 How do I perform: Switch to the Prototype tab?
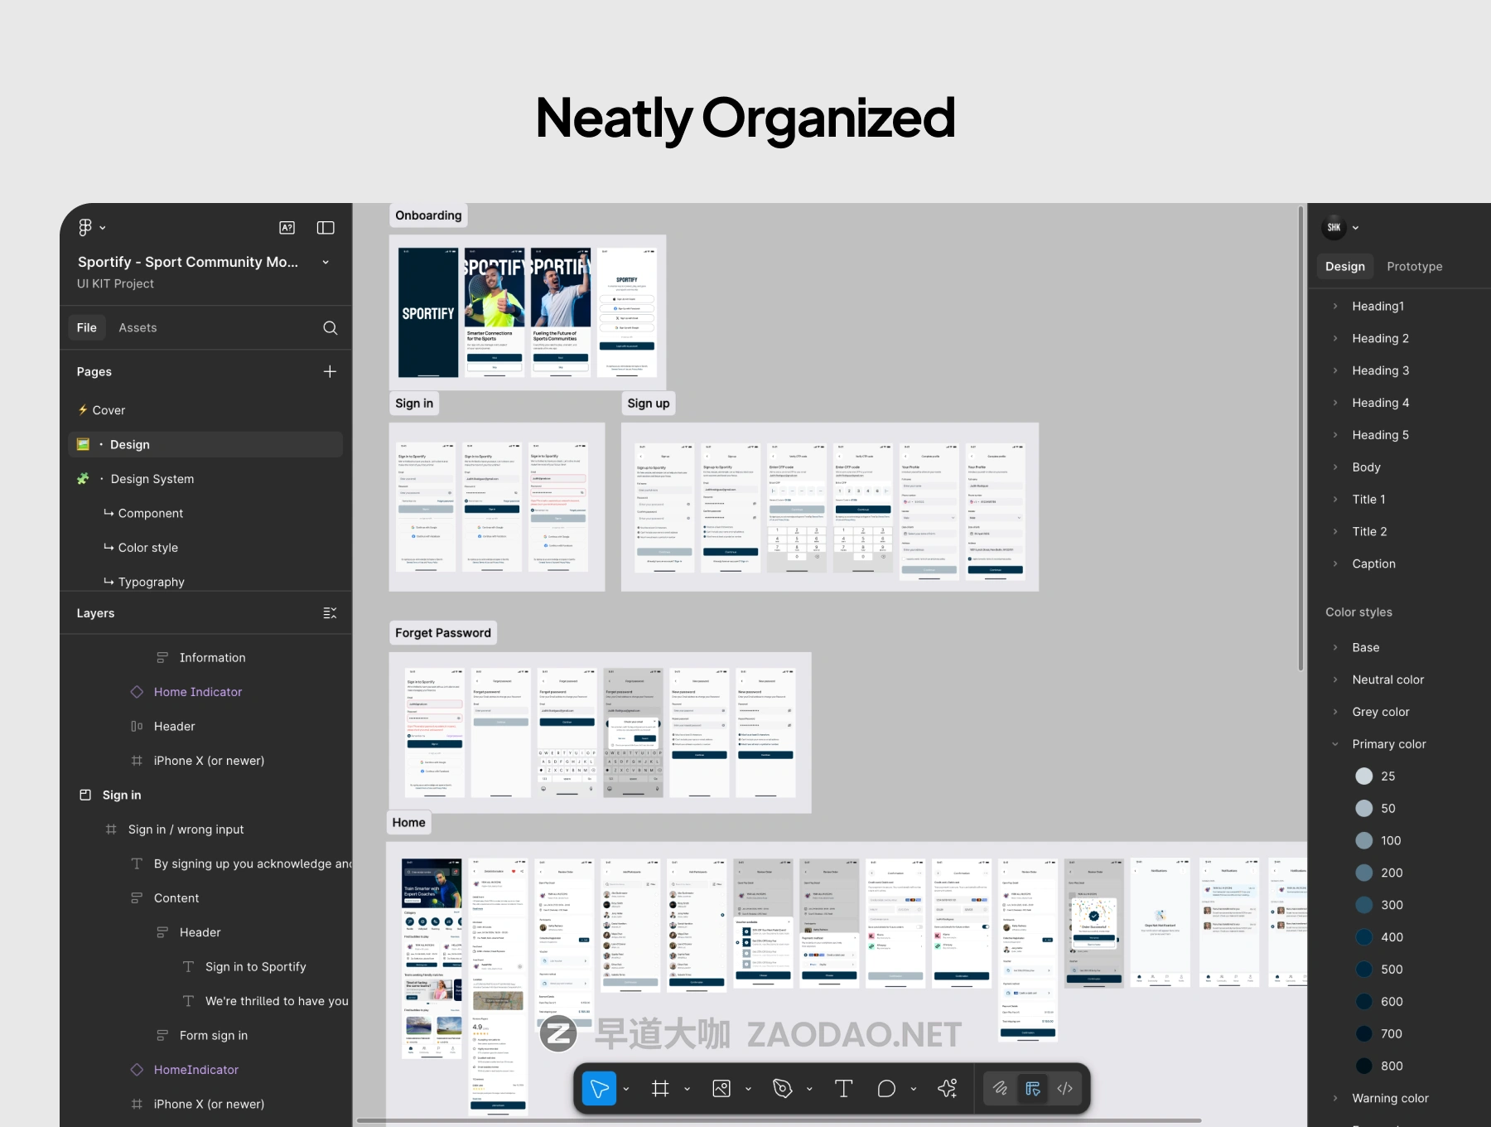(x=1414, y=267)
